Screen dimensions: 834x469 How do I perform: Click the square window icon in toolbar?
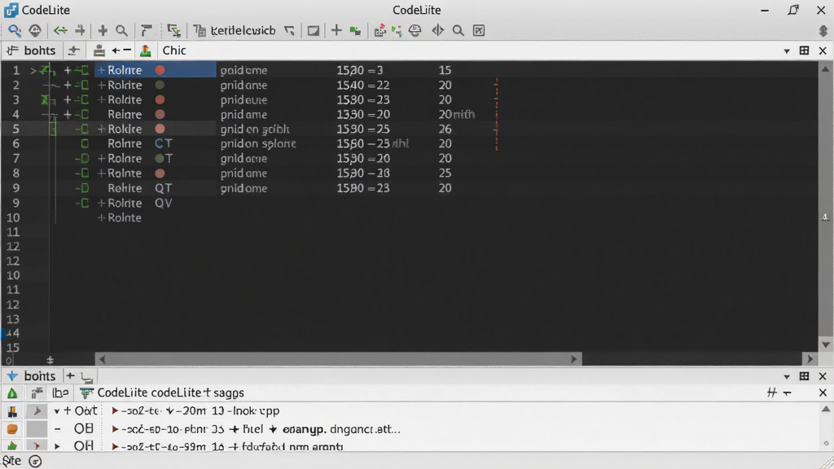(x=314, y=31)
